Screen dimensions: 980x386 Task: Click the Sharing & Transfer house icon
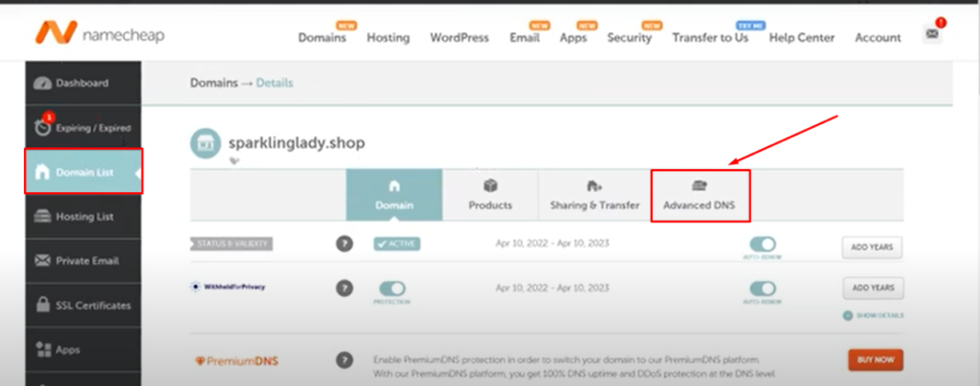594,185
